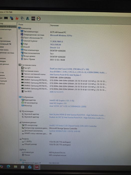Image resolution: width=131 pixels, height=175 pixels.
Task: Open the Asus B150M-C motherboard link
Action: (78, 72)
